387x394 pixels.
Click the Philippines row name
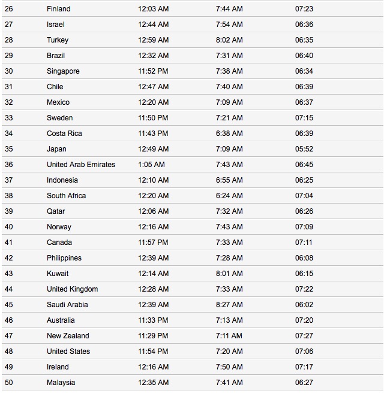point(64,258)
